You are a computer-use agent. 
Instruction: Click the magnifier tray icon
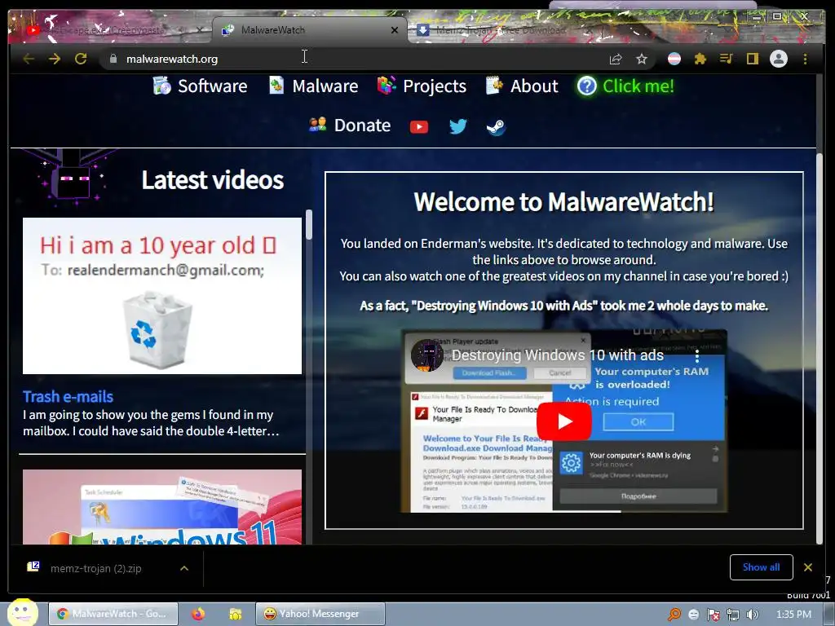click(674, 615)
